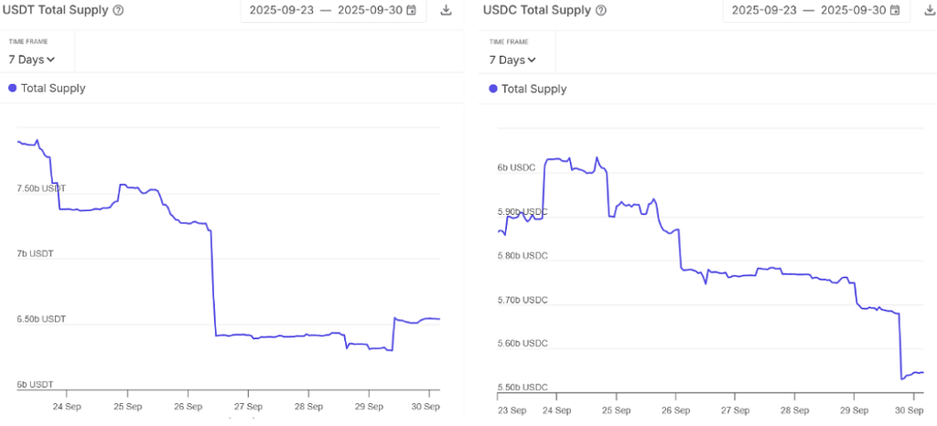Click the 27 Sep axis label on the USDC chart

[x=735, y=410]
